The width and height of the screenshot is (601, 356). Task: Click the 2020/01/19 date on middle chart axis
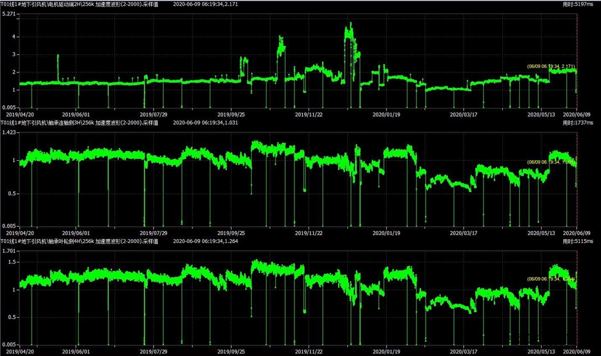point(387,232)
